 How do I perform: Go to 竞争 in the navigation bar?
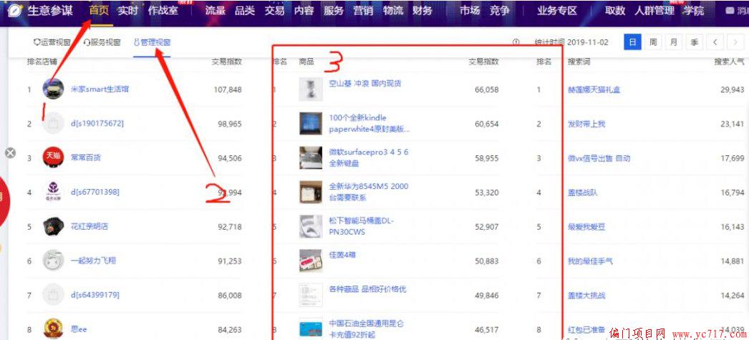point(500,11)
